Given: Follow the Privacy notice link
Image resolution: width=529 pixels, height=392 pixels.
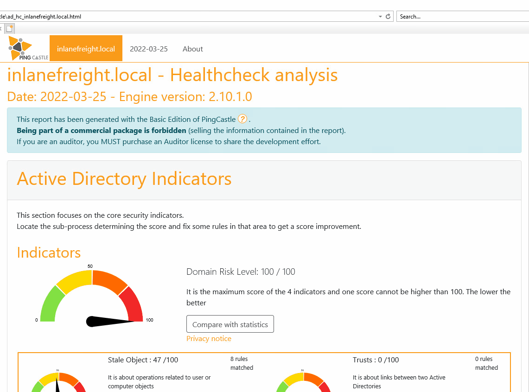Looking at the screenshot, I should click(209, 339).
